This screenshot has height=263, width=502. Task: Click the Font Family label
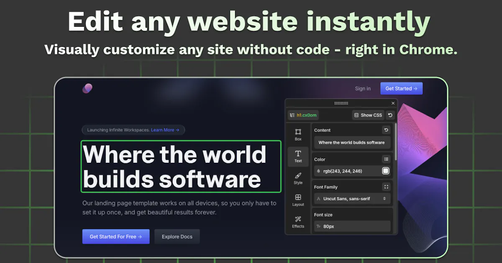coord(326,187)
